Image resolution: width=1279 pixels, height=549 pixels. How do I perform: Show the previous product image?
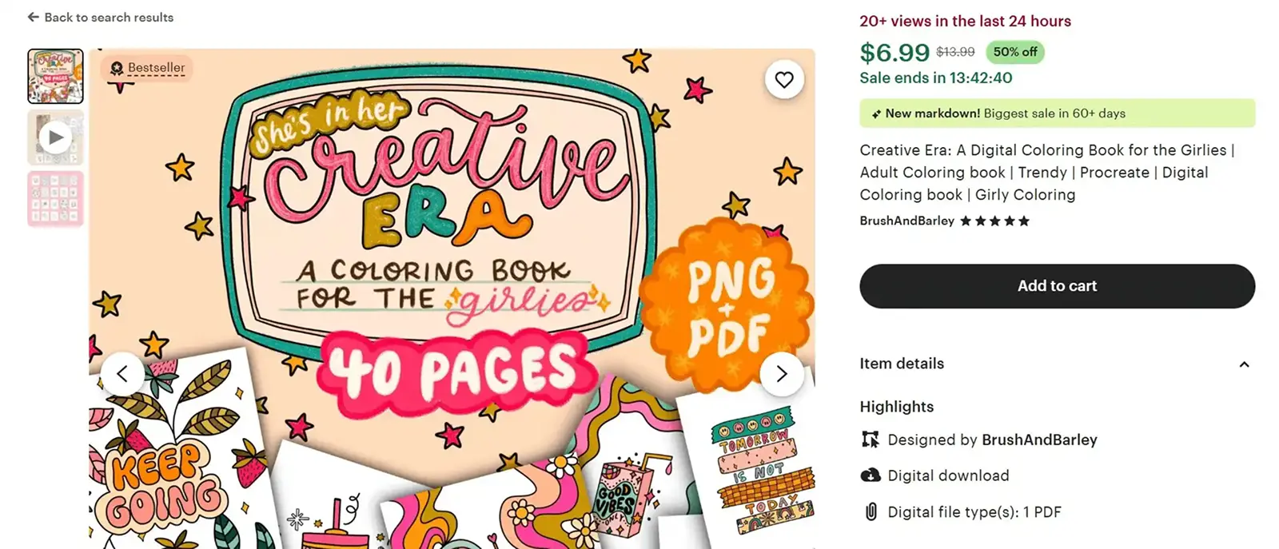coord(124,373)
